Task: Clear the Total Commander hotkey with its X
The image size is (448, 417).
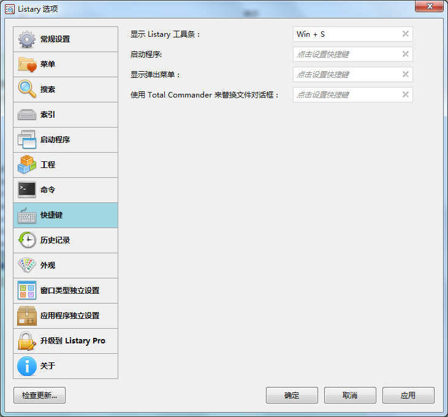Action: pyautogui.click(x=406, y=94)
